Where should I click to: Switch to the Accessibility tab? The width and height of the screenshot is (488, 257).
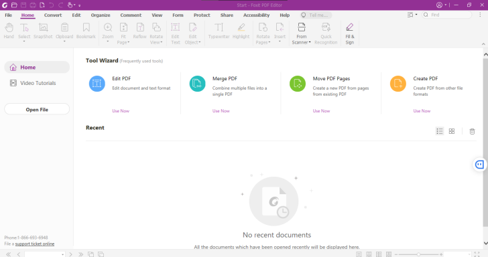(257, 15)
